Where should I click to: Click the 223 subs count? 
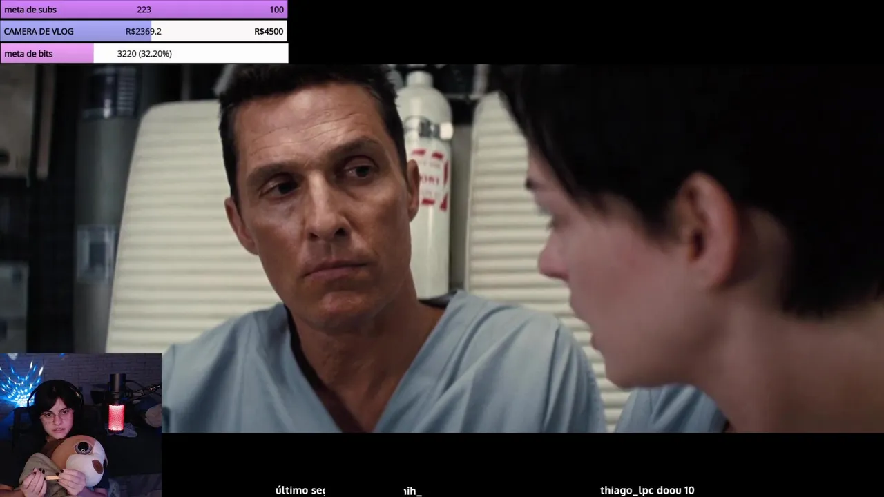[x=144, y=10]
